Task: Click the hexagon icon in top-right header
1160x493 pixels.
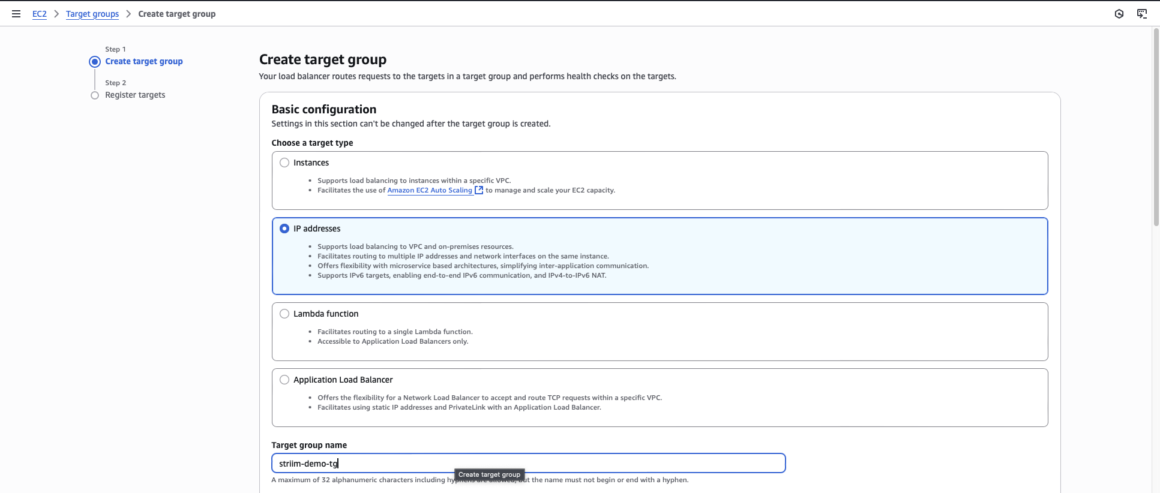Action: point(1119,14)
